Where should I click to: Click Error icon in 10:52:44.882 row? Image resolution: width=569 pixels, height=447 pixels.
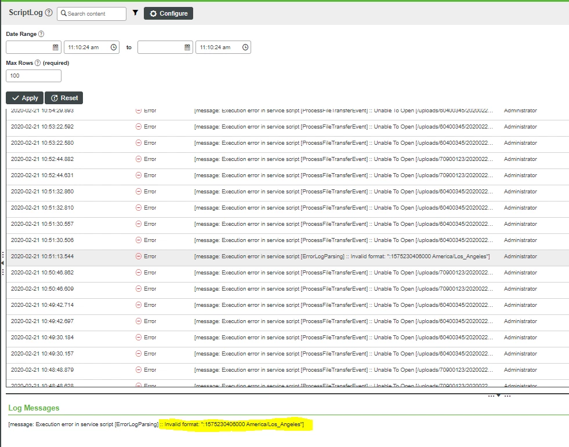138,159
